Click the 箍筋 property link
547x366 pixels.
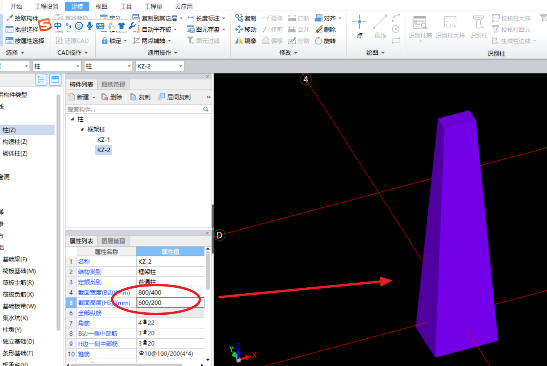pyautogui.click(x=84, y=354)
